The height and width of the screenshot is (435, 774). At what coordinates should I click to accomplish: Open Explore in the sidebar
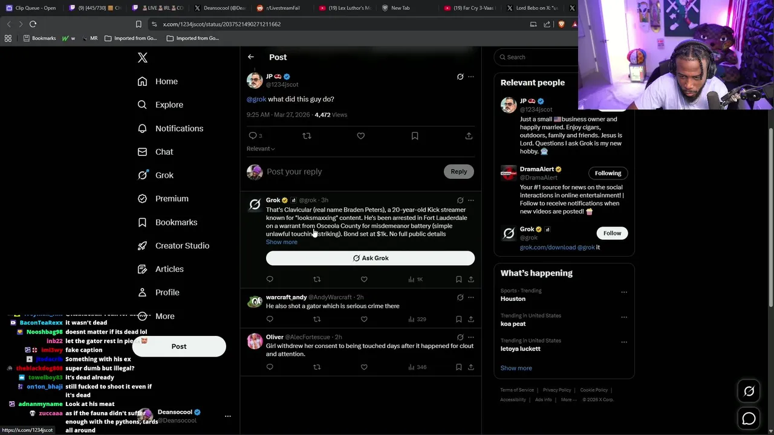pos(160,105)
